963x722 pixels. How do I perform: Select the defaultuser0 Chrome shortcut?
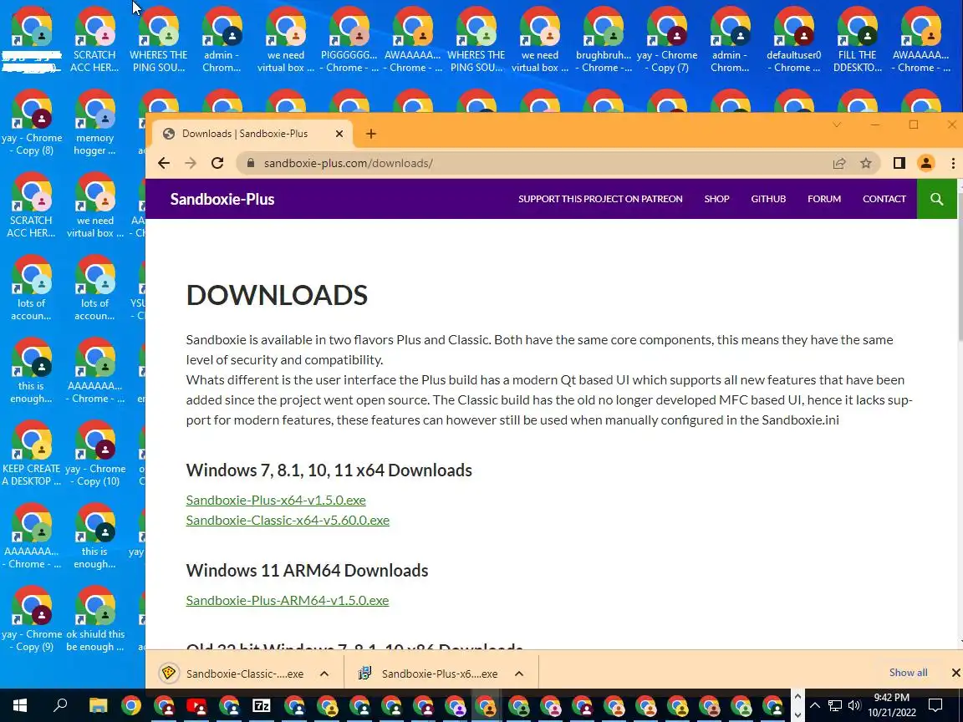794,40
